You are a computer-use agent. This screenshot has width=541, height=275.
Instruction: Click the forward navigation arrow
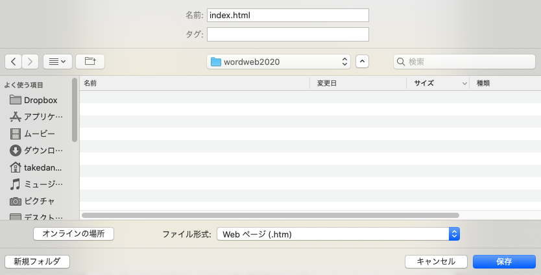point(30,62)
